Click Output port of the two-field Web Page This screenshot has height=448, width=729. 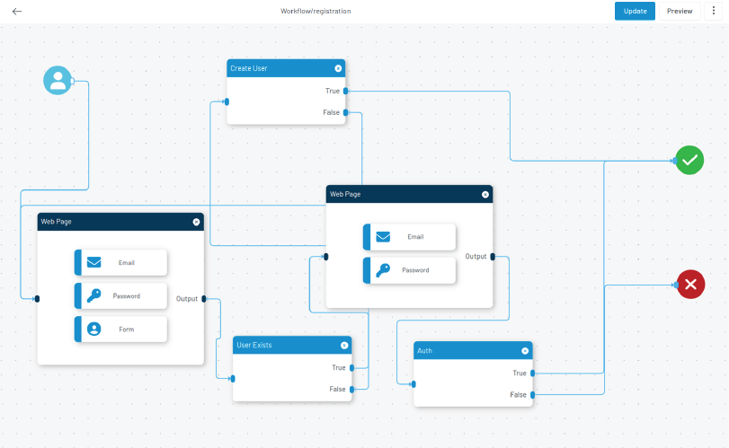(493, 256)
